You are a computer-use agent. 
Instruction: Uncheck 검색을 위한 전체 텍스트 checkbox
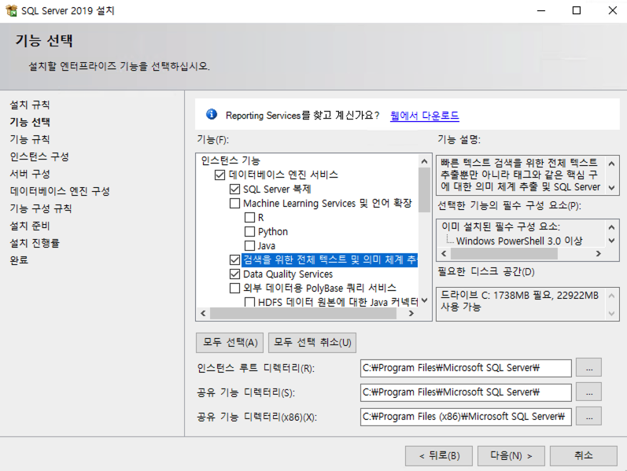(x=234, y=260)
